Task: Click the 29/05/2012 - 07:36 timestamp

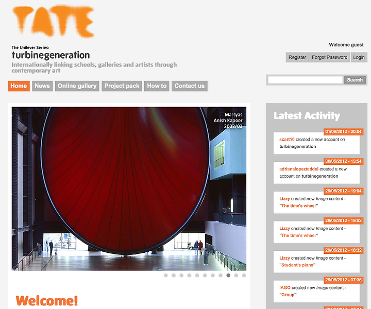Action: tap(343, 280)
